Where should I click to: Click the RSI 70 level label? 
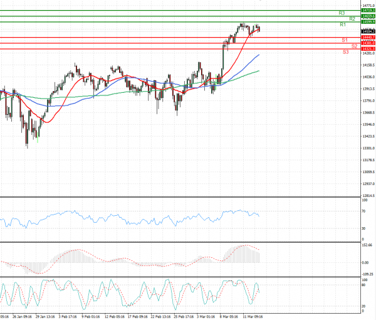coord(363,211)
